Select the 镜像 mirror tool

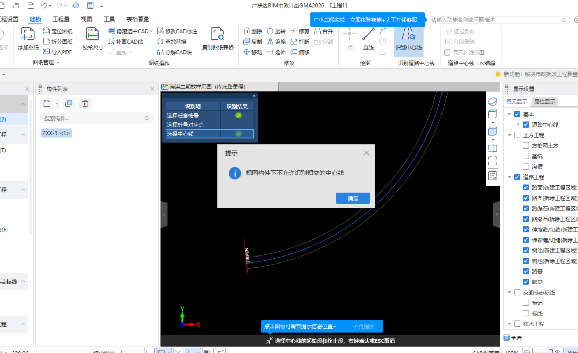276,42
